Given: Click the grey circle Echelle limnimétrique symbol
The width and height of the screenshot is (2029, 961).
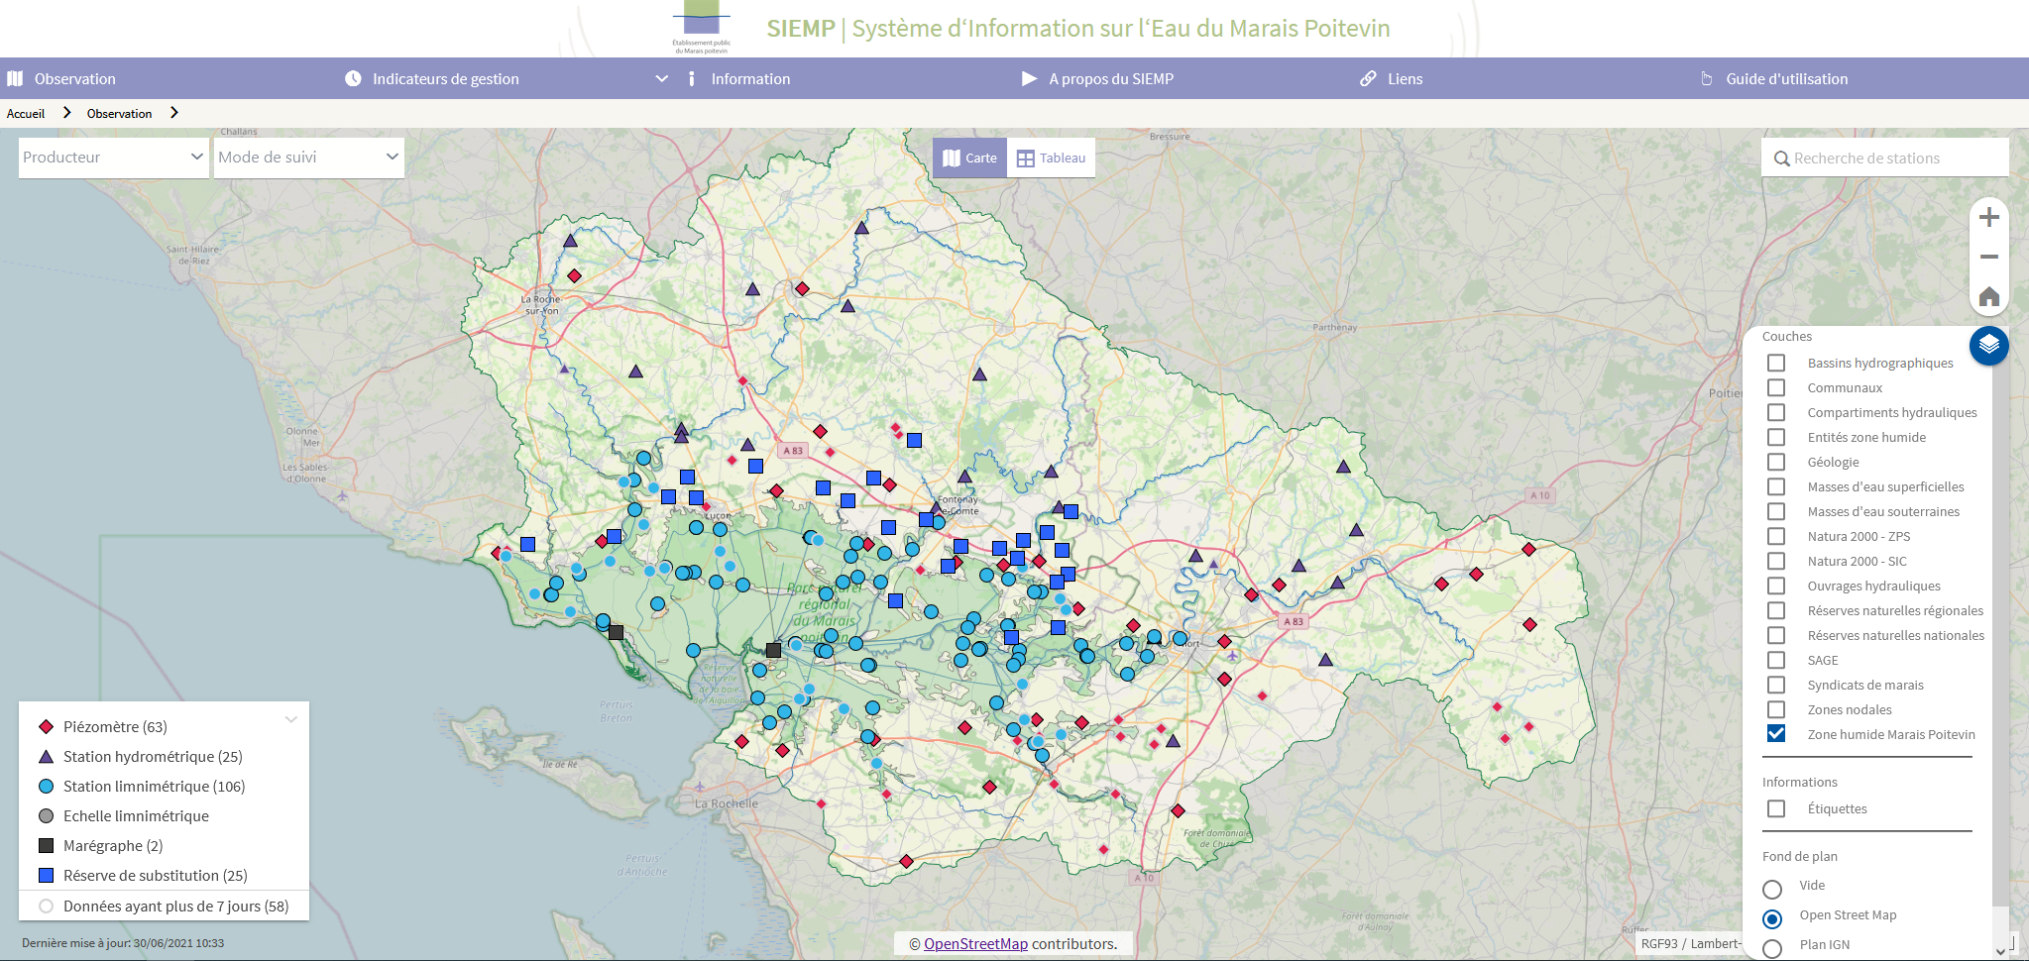Looking at the screenshot, I should pos(46,815).
